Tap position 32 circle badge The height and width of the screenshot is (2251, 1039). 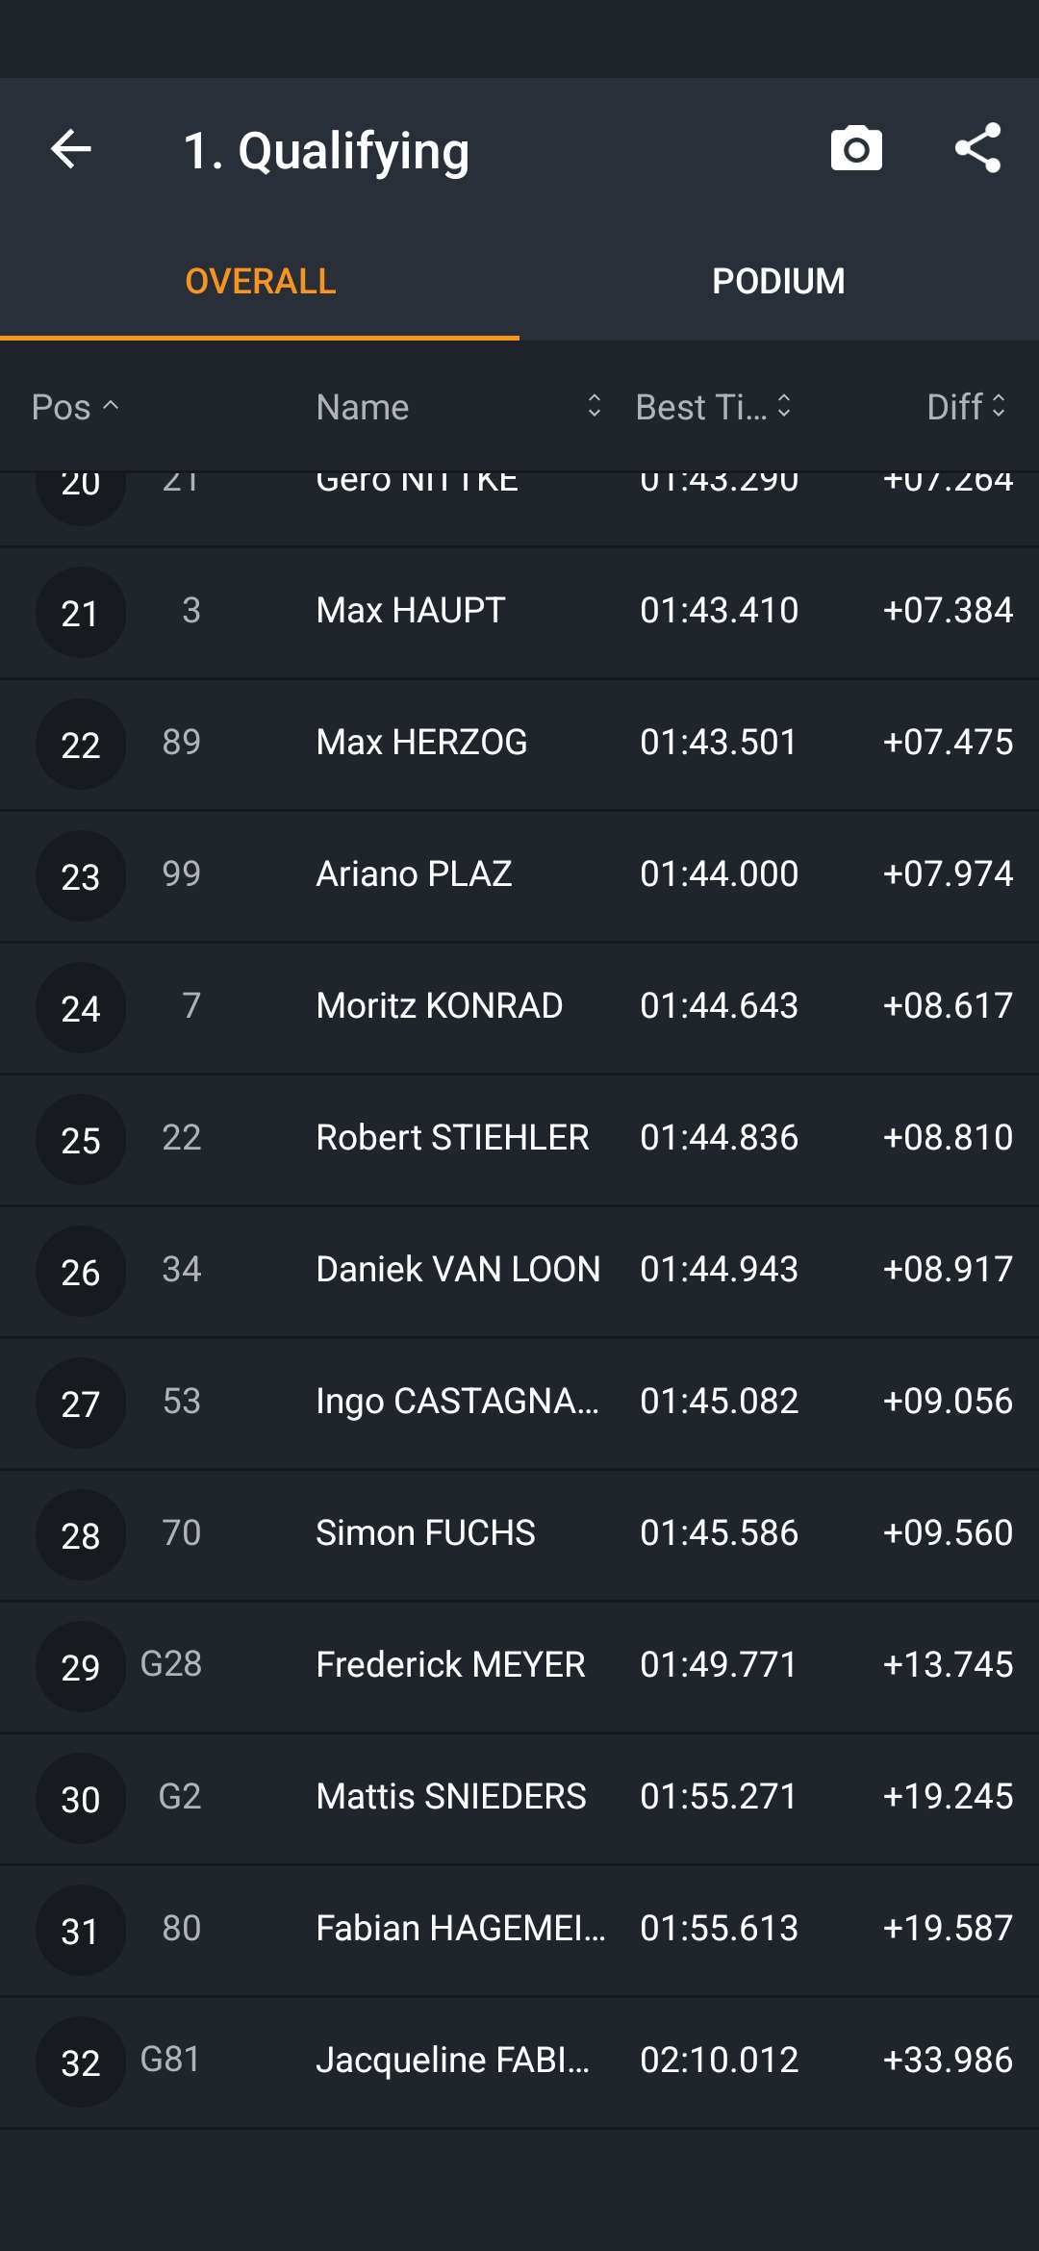point(81,2062)
